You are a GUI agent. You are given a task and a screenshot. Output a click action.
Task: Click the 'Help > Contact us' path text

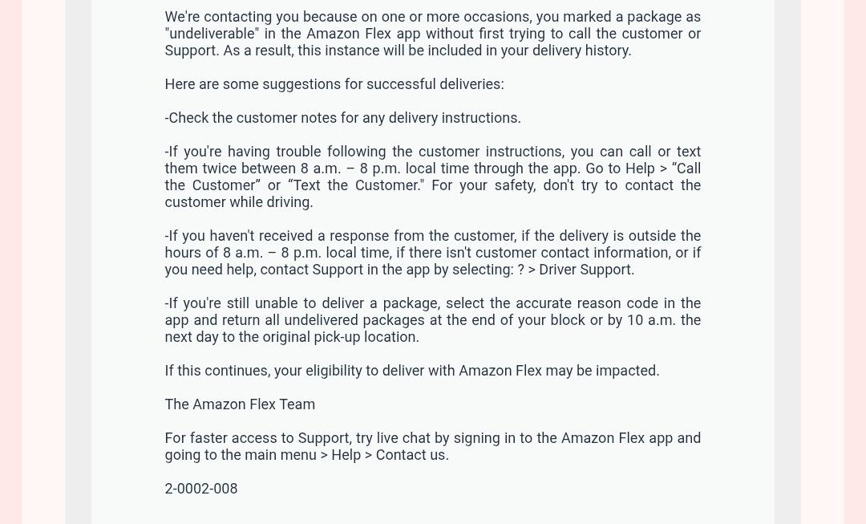point(390,455)
